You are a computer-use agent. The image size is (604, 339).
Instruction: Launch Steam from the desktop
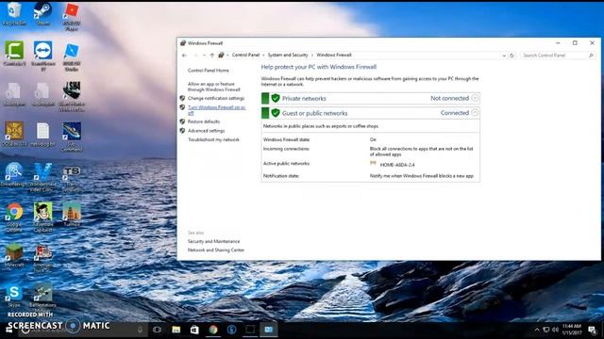point(42,13)
